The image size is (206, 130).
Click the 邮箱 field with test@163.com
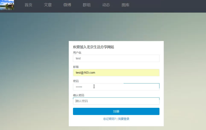point(116,73)
